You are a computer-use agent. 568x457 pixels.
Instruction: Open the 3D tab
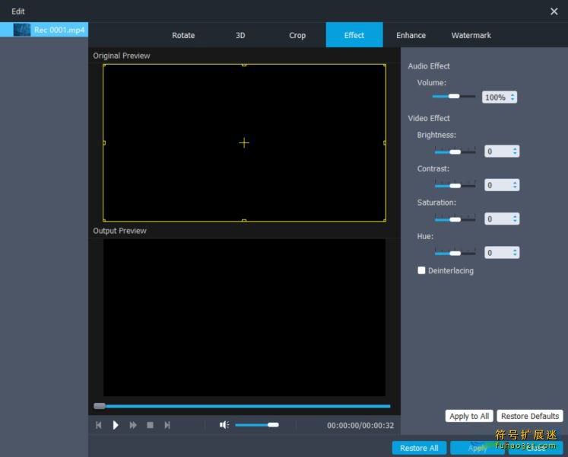[x=240, y=35]
